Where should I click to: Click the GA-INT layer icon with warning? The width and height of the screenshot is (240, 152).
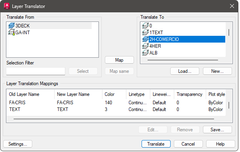pyautogui.click(x=12, y=32)
